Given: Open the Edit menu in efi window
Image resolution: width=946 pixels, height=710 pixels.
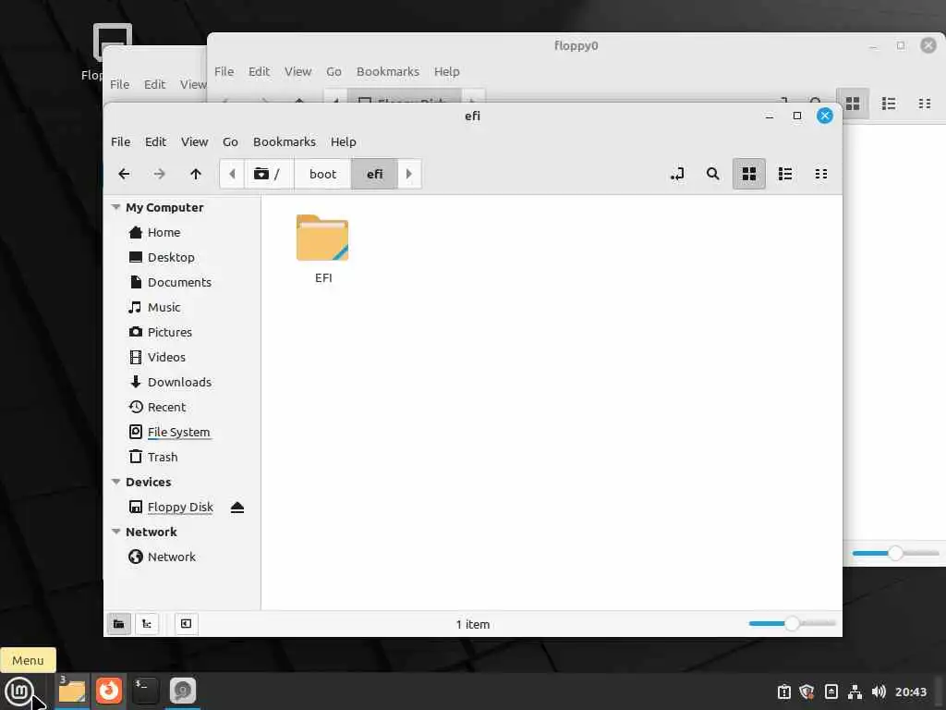Looking at the screenshot, I should coord(155,141).
